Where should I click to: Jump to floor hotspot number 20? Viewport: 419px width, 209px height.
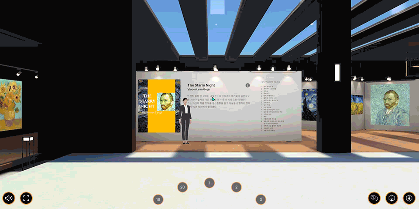(x=182, y=187)
